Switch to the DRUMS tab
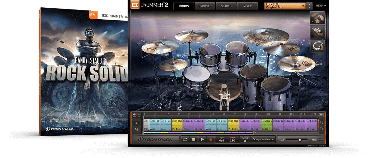 [x=184, y=6]
